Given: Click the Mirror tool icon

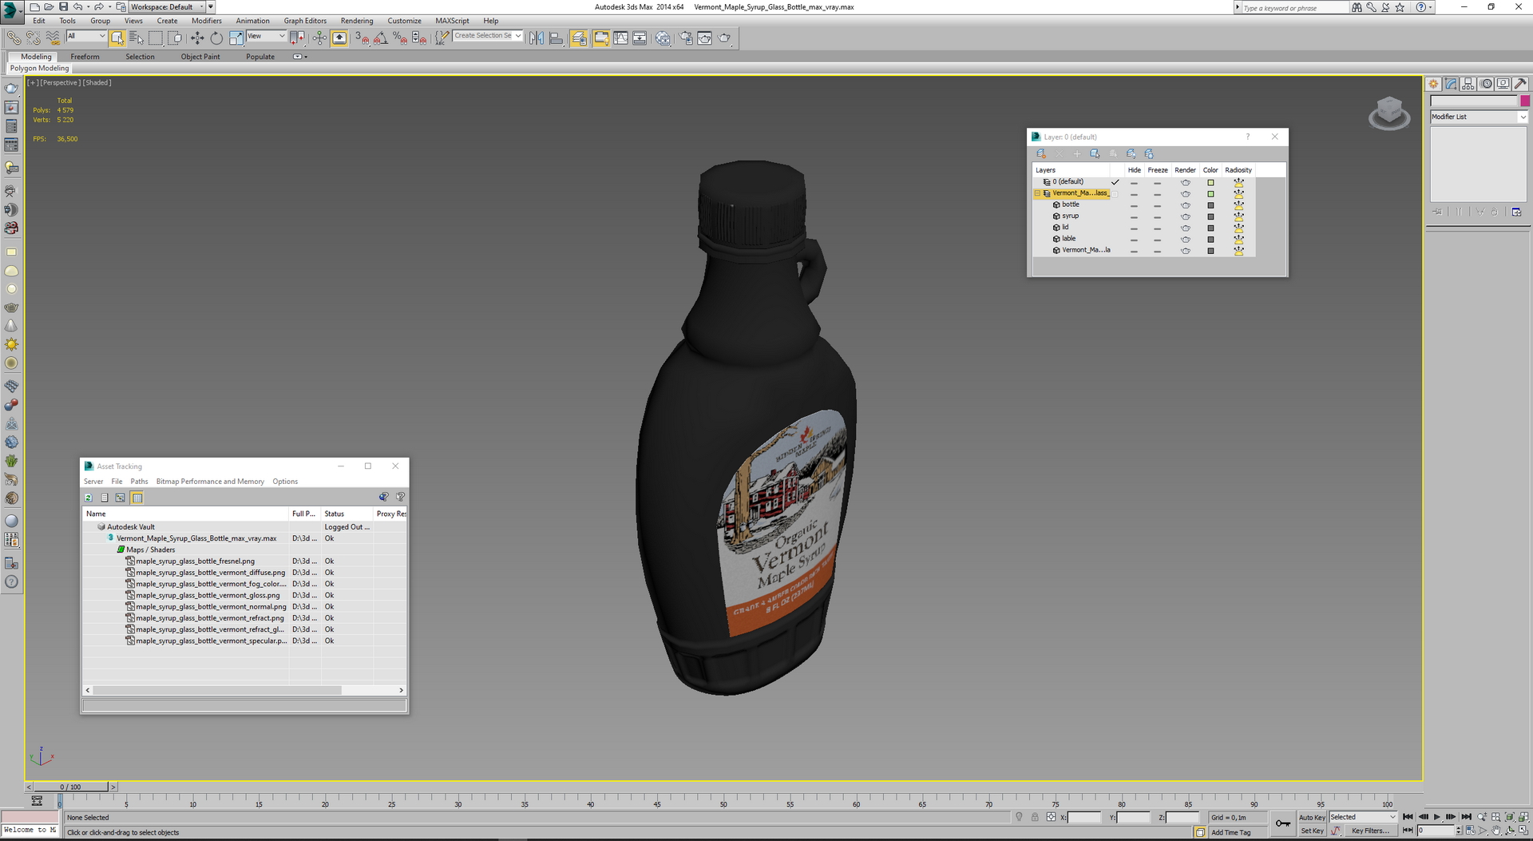Looking at the screenshot, I should point(537,38).
